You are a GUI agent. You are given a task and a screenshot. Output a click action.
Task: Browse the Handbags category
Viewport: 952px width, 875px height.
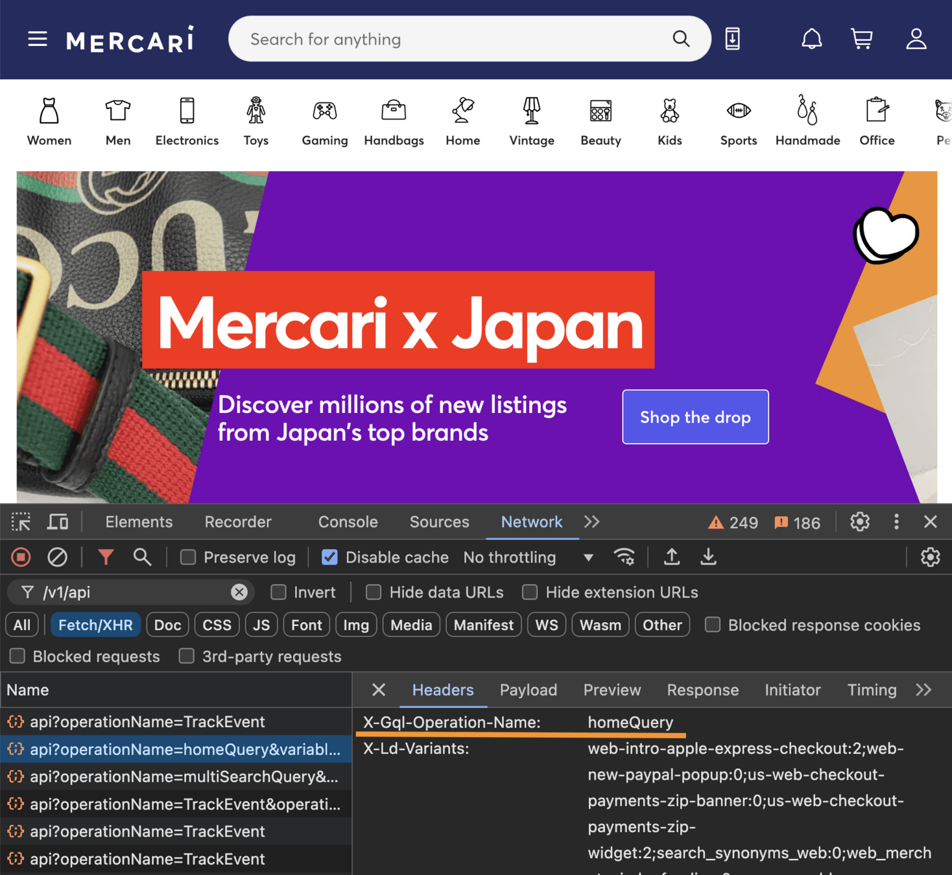[394, 122]
